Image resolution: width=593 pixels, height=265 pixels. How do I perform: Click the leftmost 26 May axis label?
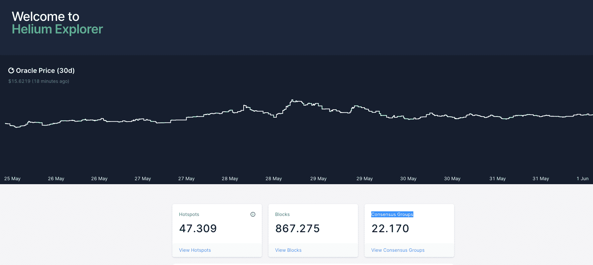point(56,179)
